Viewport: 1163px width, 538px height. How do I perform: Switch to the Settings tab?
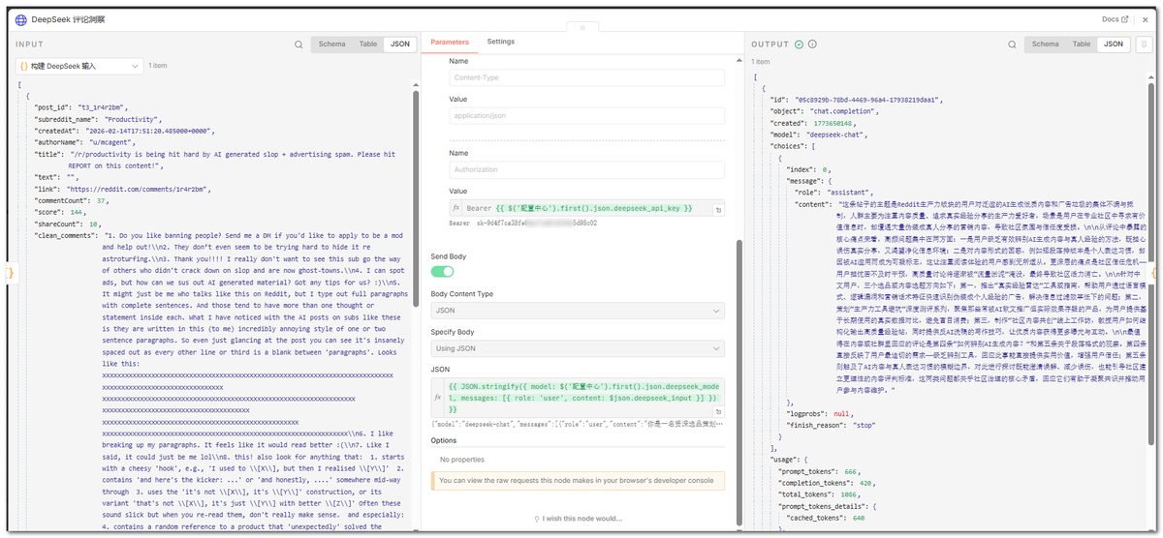pyautogui.click(x=501, y=43)
